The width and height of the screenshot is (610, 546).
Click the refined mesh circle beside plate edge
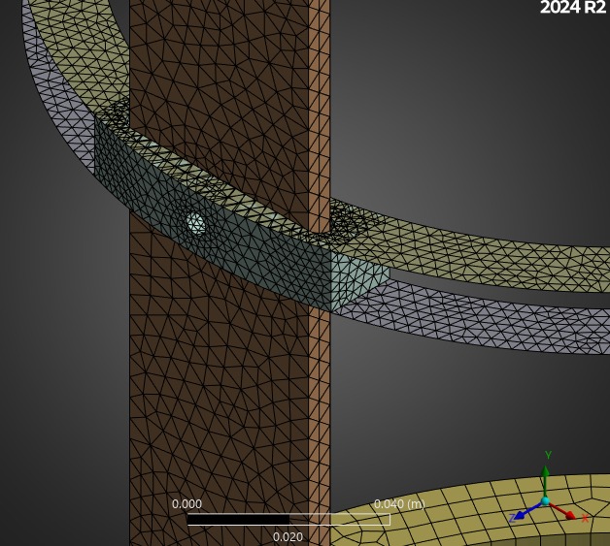coord(347,218)
